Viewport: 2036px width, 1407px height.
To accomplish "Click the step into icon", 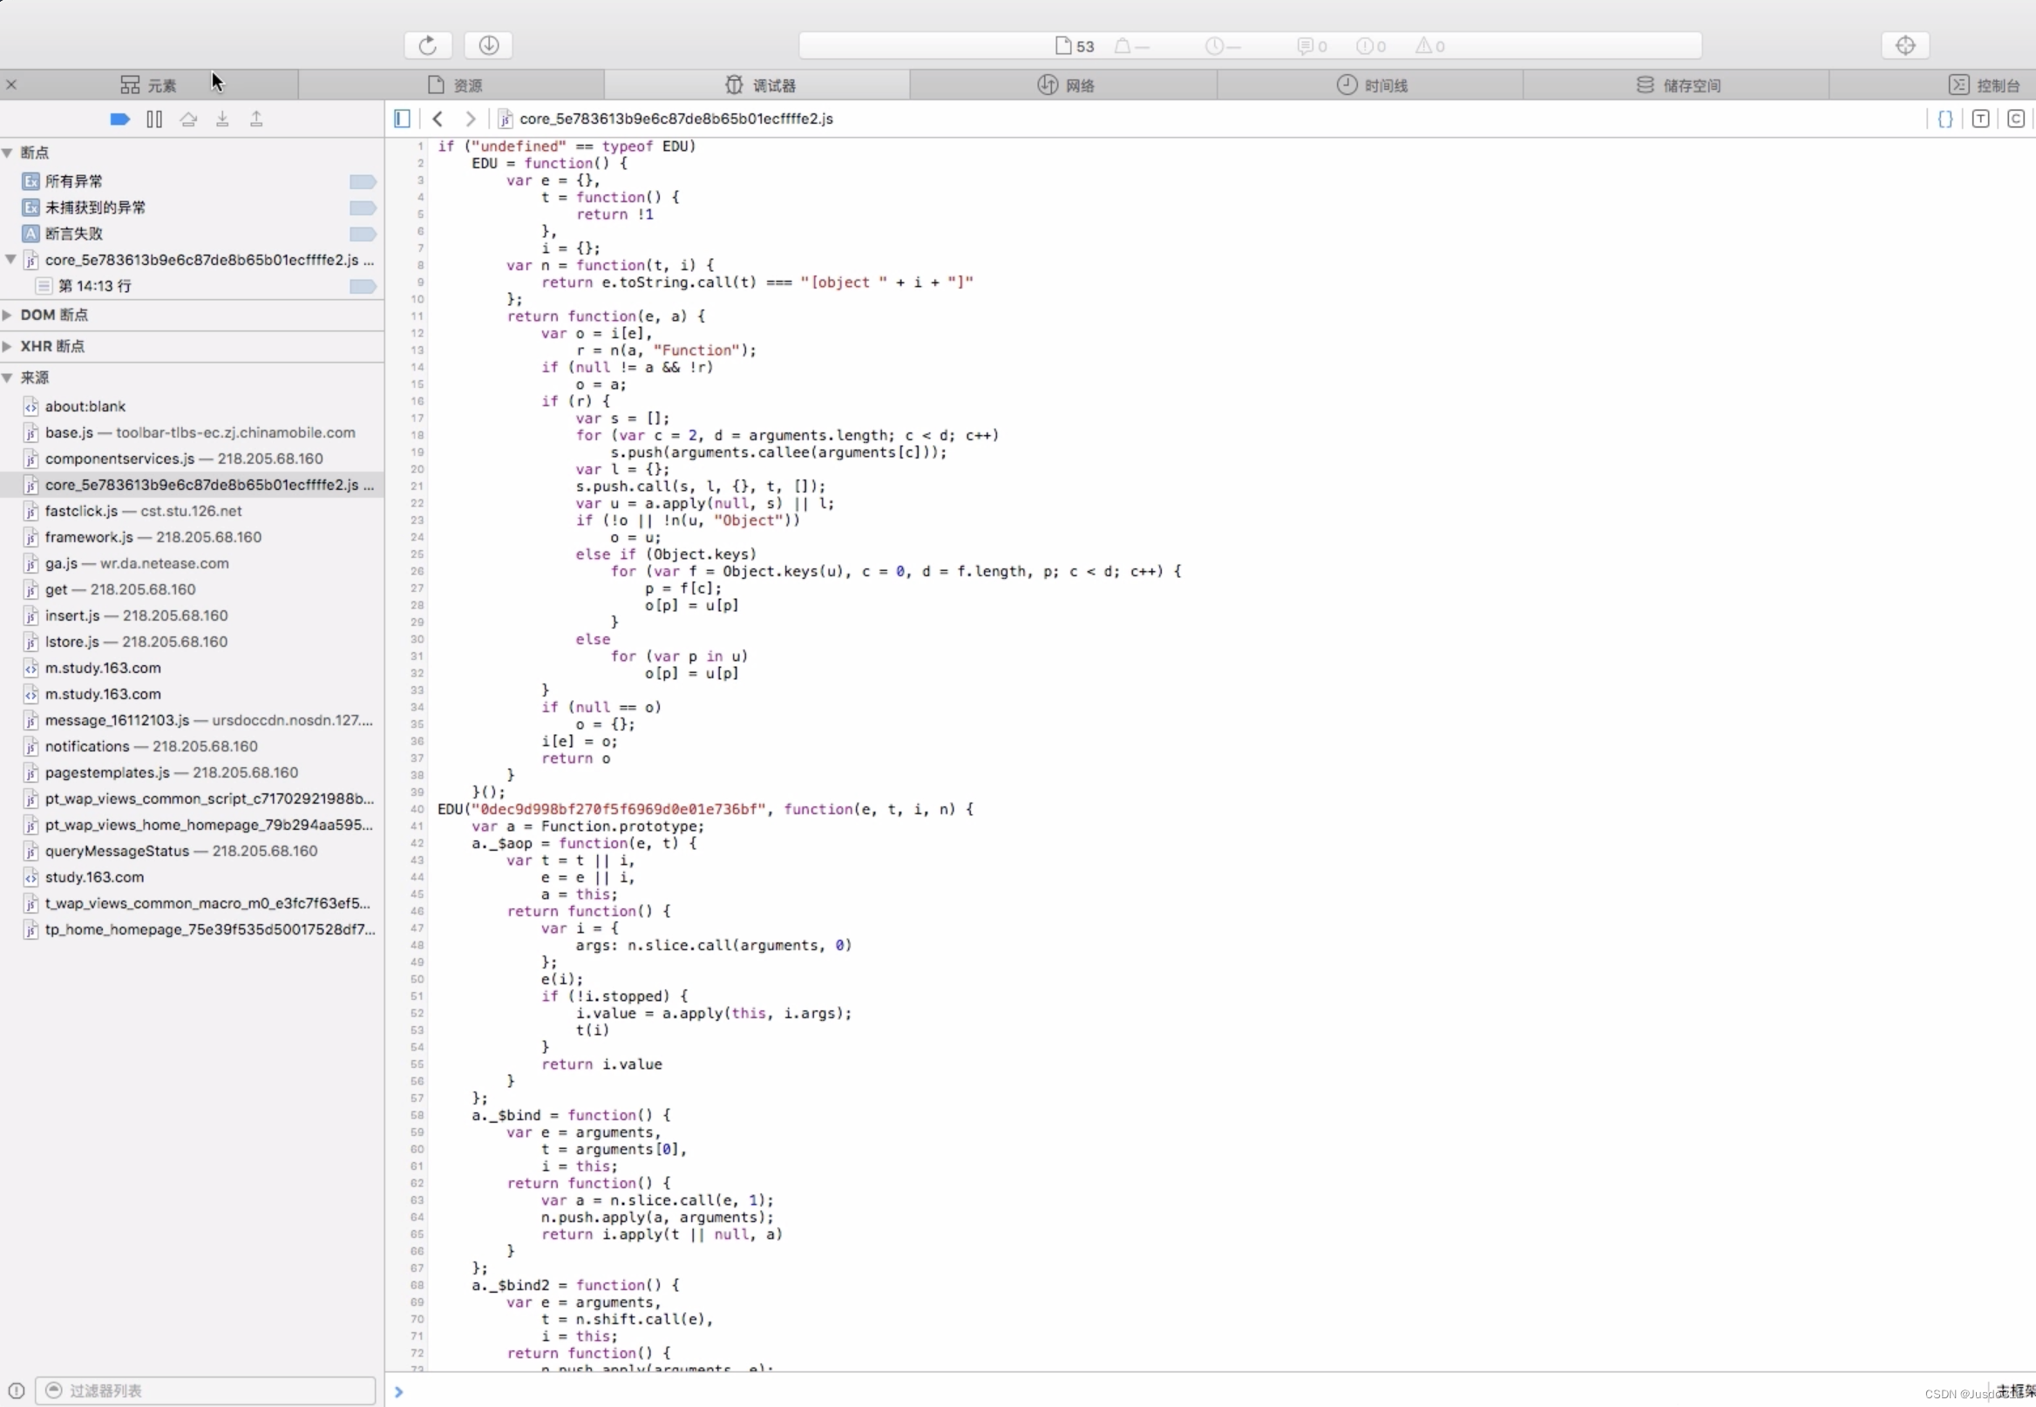I will [223, 119].
